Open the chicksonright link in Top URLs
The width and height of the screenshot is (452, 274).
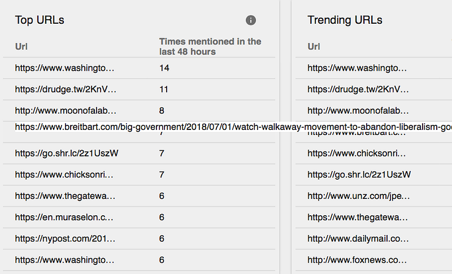tap(64, 175)
